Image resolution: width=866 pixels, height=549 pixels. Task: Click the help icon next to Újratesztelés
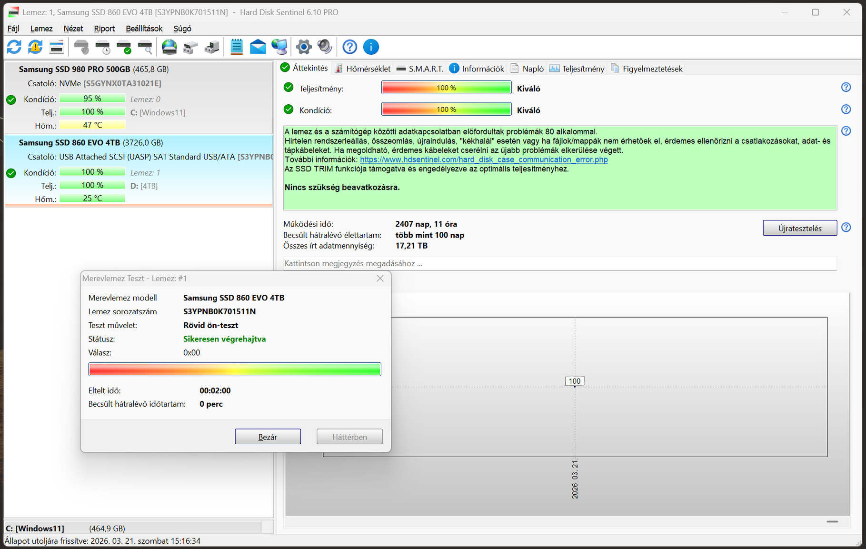click(x=846, y=227)
